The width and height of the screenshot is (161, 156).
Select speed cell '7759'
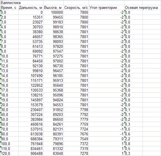76,124
